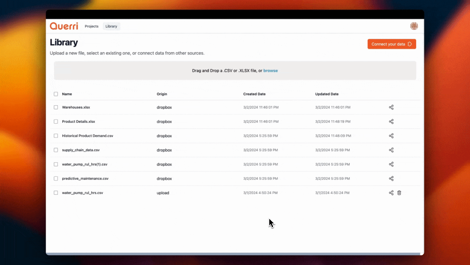Sort by the Created Date column header

(x=254, y=94)
